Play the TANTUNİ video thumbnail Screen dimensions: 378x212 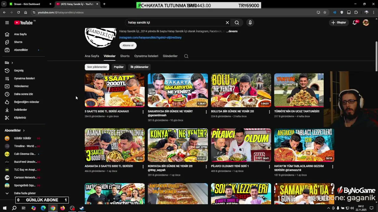tap(299, 90)
